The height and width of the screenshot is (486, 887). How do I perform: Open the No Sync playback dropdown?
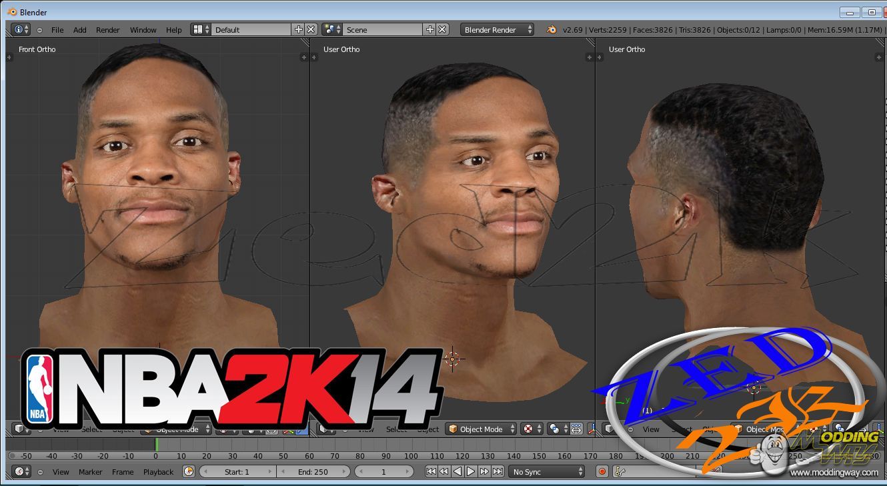(546, 472)
